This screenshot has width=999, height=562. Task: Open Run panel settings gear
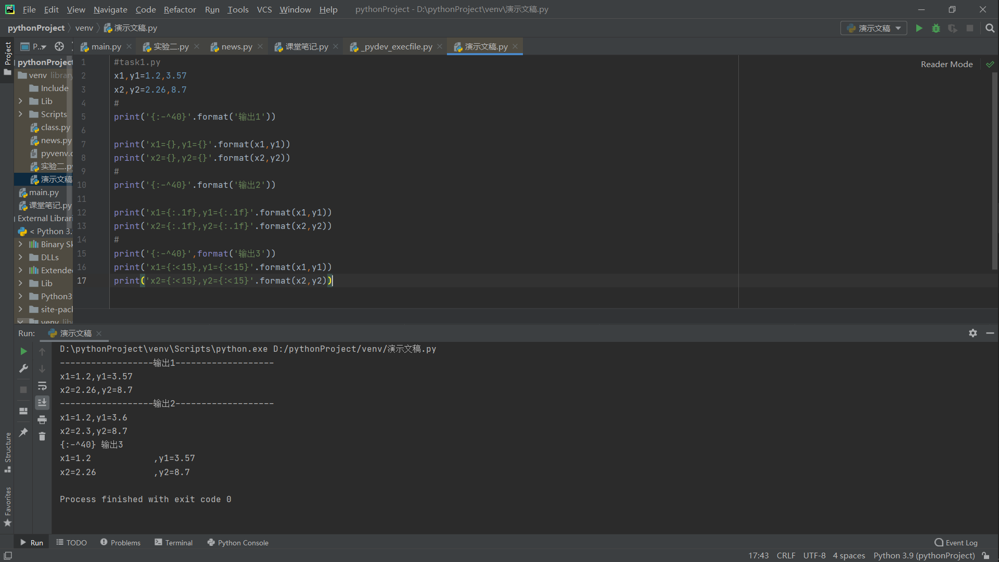coord(972,333)
